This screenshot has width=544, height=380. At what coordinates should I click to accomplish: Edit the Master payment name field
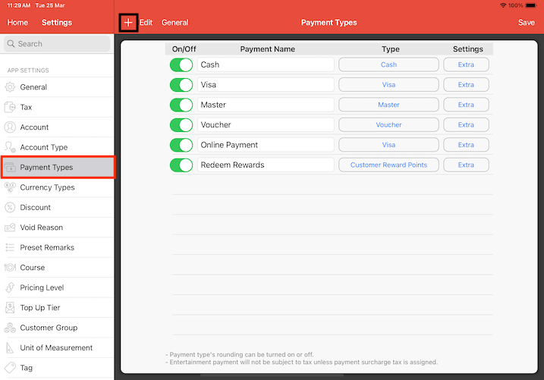266,105
